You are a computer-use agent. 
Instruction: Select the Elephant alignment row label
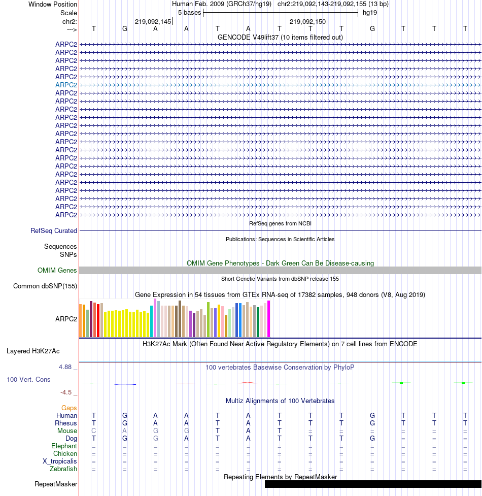click(64, 446)
